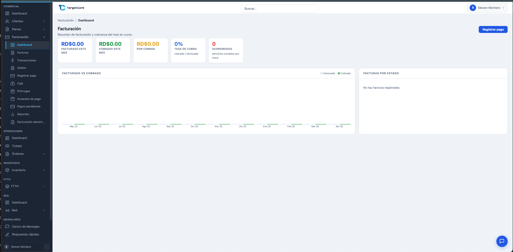513x252 pixels.
Task: Click the Tasa de cobro card
Action: point(188,50)
